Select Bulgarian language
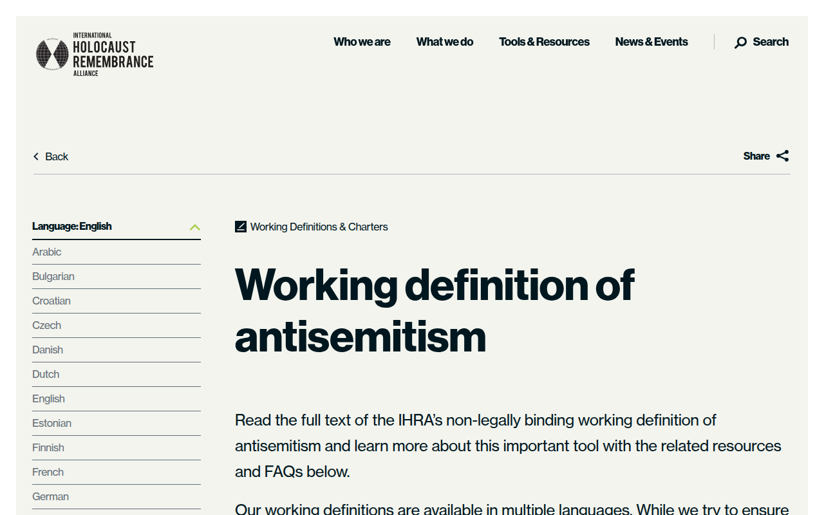Screen dimensions: 824x515 [x=117, y=277]
